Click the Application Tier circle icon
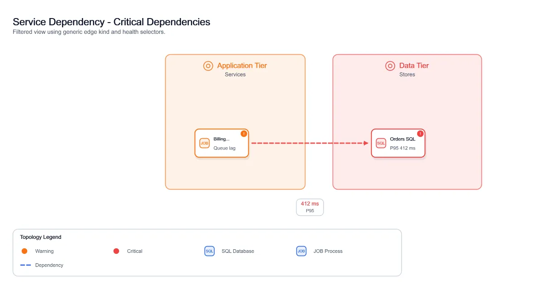 (208, 66)
